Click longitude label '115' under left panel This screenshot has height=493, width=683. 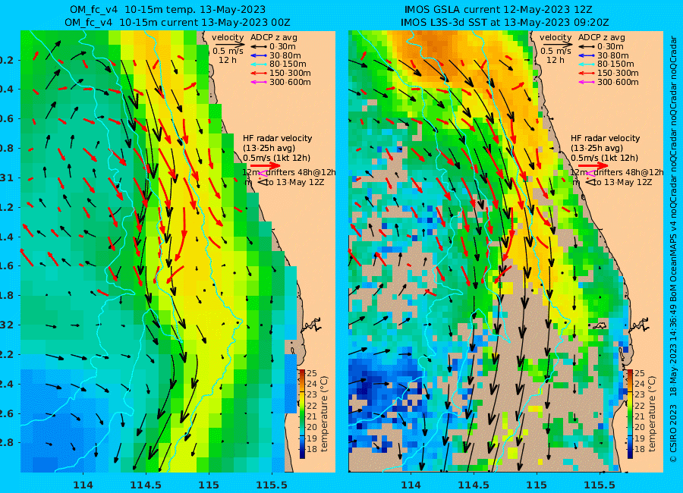209,485
